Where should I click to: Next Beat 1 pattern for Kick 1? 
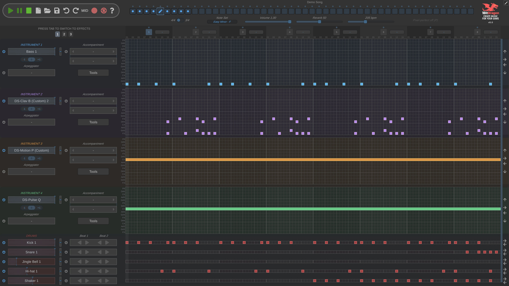pos(87,243)
